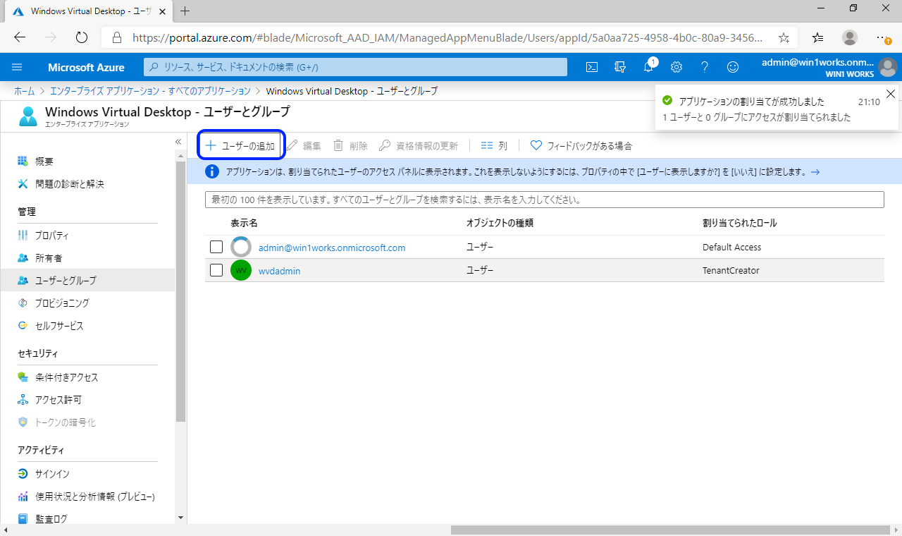Sort by the オブジェクトの種類 column header
The height and width of the screenshot is (536, 902).
[500, 223]
